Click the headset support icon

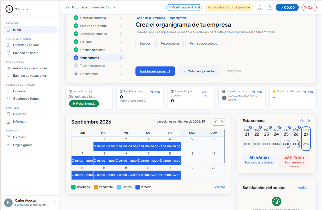coord(259,7)
